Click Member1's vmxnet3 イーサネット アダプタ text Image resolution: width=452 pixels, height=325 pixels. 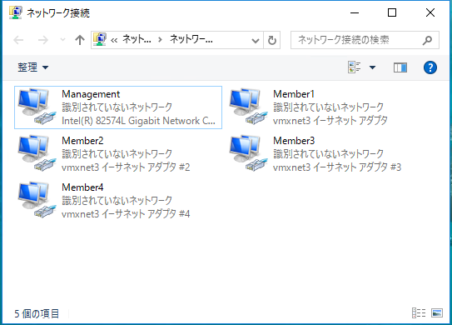(x=330, y=121)
